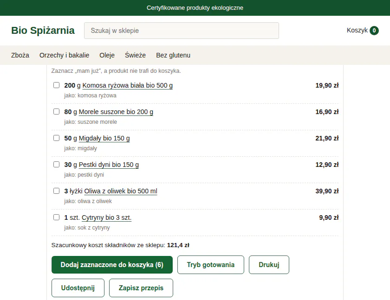Toggle the Pestki dyni bio checkbox

pos(57,165)
